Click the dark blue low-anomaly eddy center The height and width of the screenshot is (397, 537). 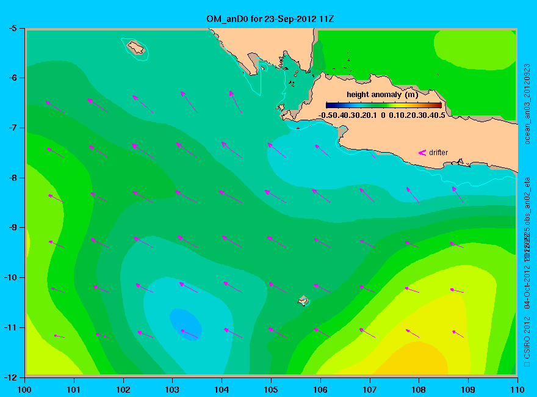pos(186,324)
